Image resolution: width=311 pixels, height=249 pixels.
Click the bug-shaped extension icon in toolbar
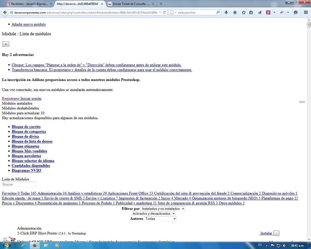(x=282, y=12)
